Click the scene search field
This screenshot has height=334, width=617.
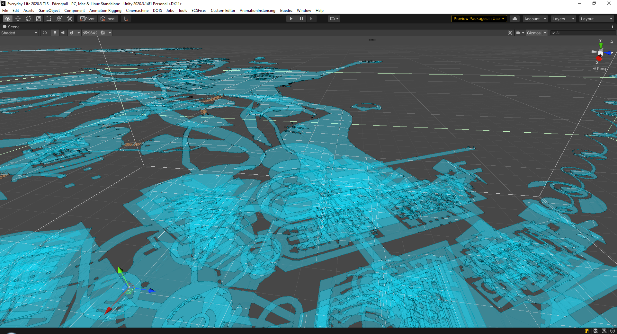point(583,33)
